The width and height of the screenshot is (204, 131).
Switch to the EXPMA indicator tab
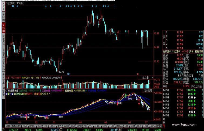pyautogui.click(x=153, y=126)
